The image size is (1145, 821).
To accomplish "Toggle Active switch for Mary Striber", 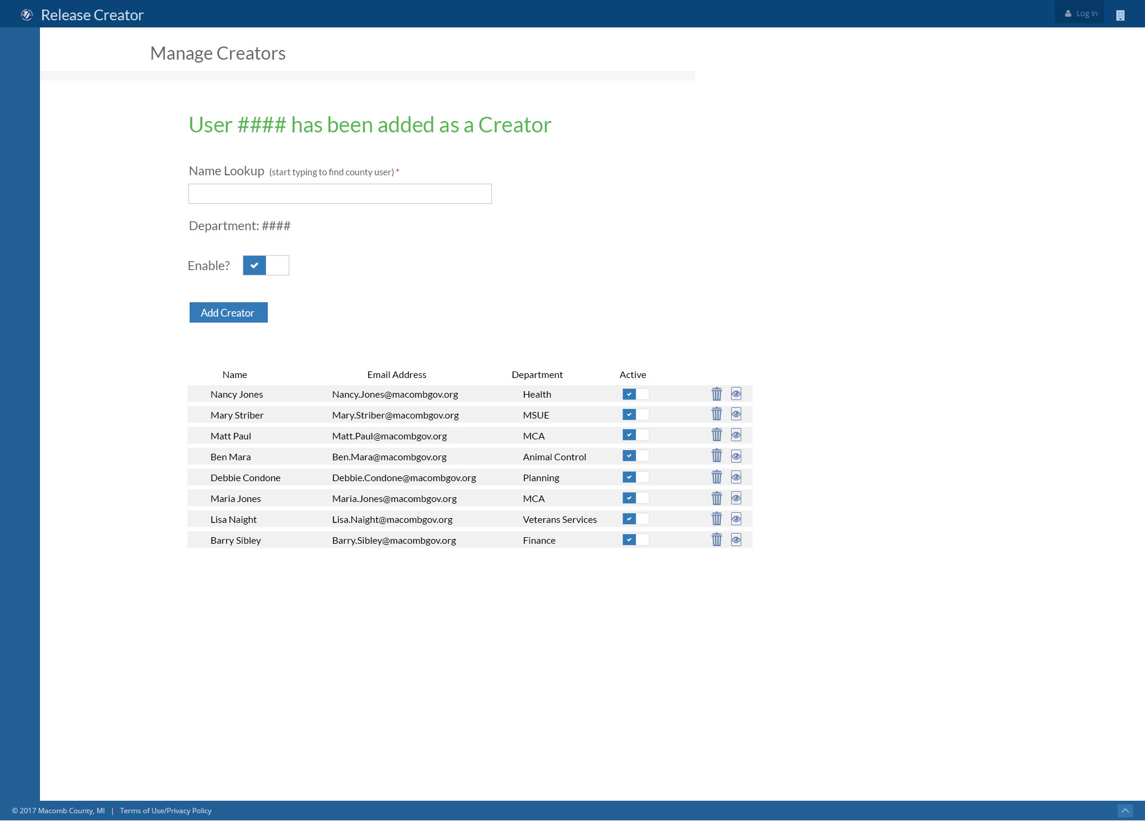I will (x=635, y=414).
